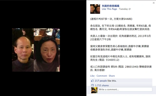Click the Like link below the post
Screen dimensions: 156x96
[x=92, y=76]
